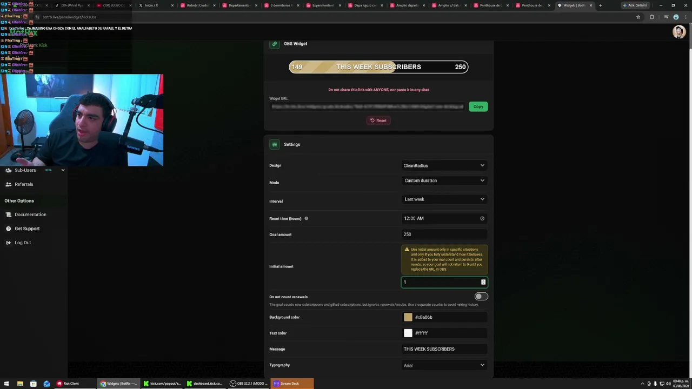Screen dimensions: 692x389
Task: Expand the Sub-Users sidebar section
Action: [63, 170]
